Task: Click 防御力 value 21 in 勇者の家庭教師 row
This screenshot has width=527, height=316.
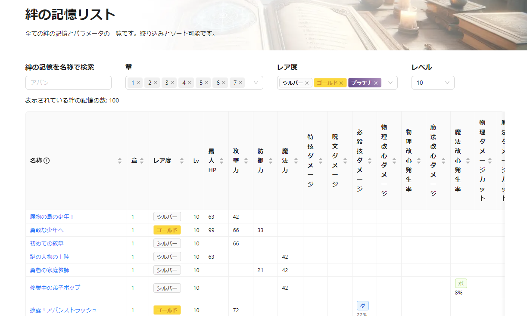Action: point(260,270)
